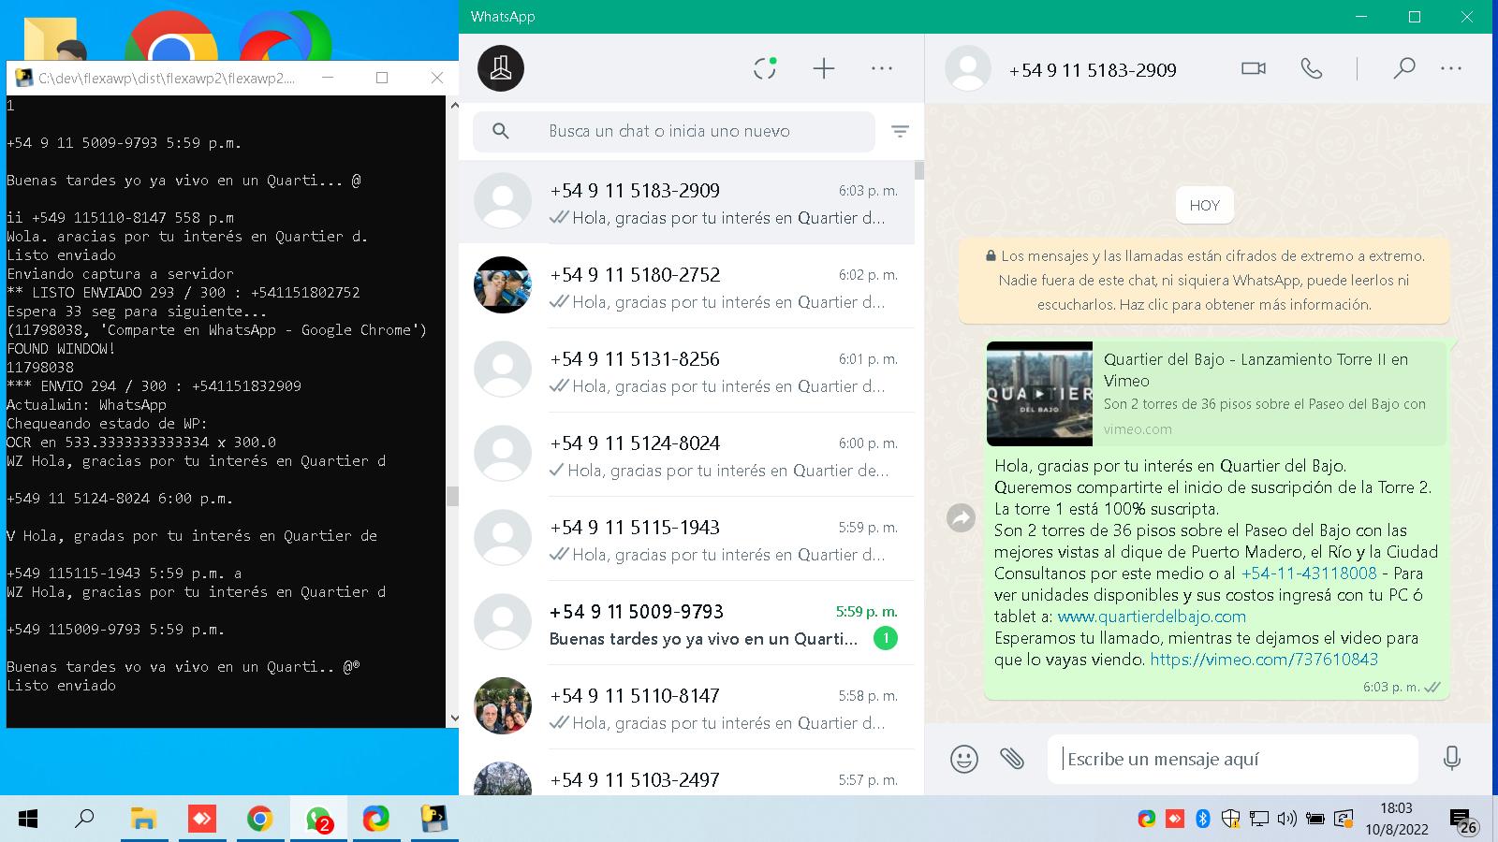Click the console window scrollbar thumb
Screen dimensions: 1498x842
(x=452, y=496)
